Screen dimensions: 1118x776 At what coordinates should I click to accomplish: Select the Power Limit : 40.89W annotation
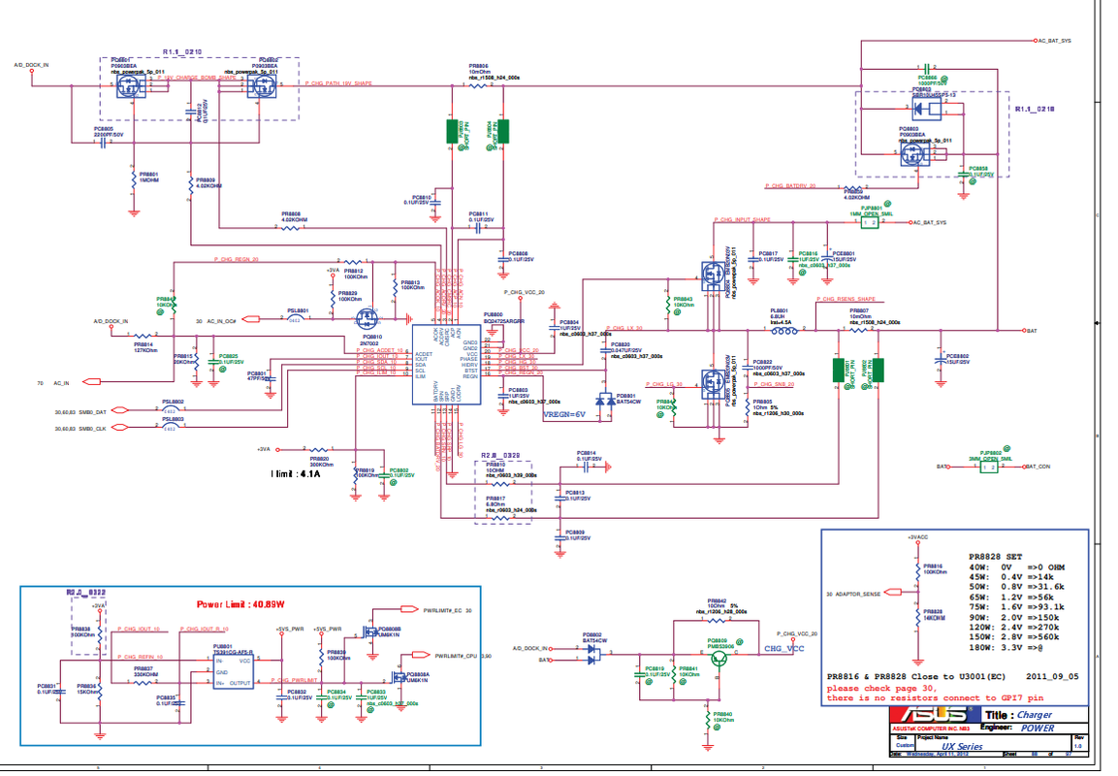tap(240, 604)
